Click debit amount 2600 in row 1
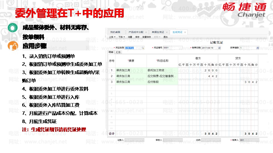273x153 pixels. pos(211,71)
